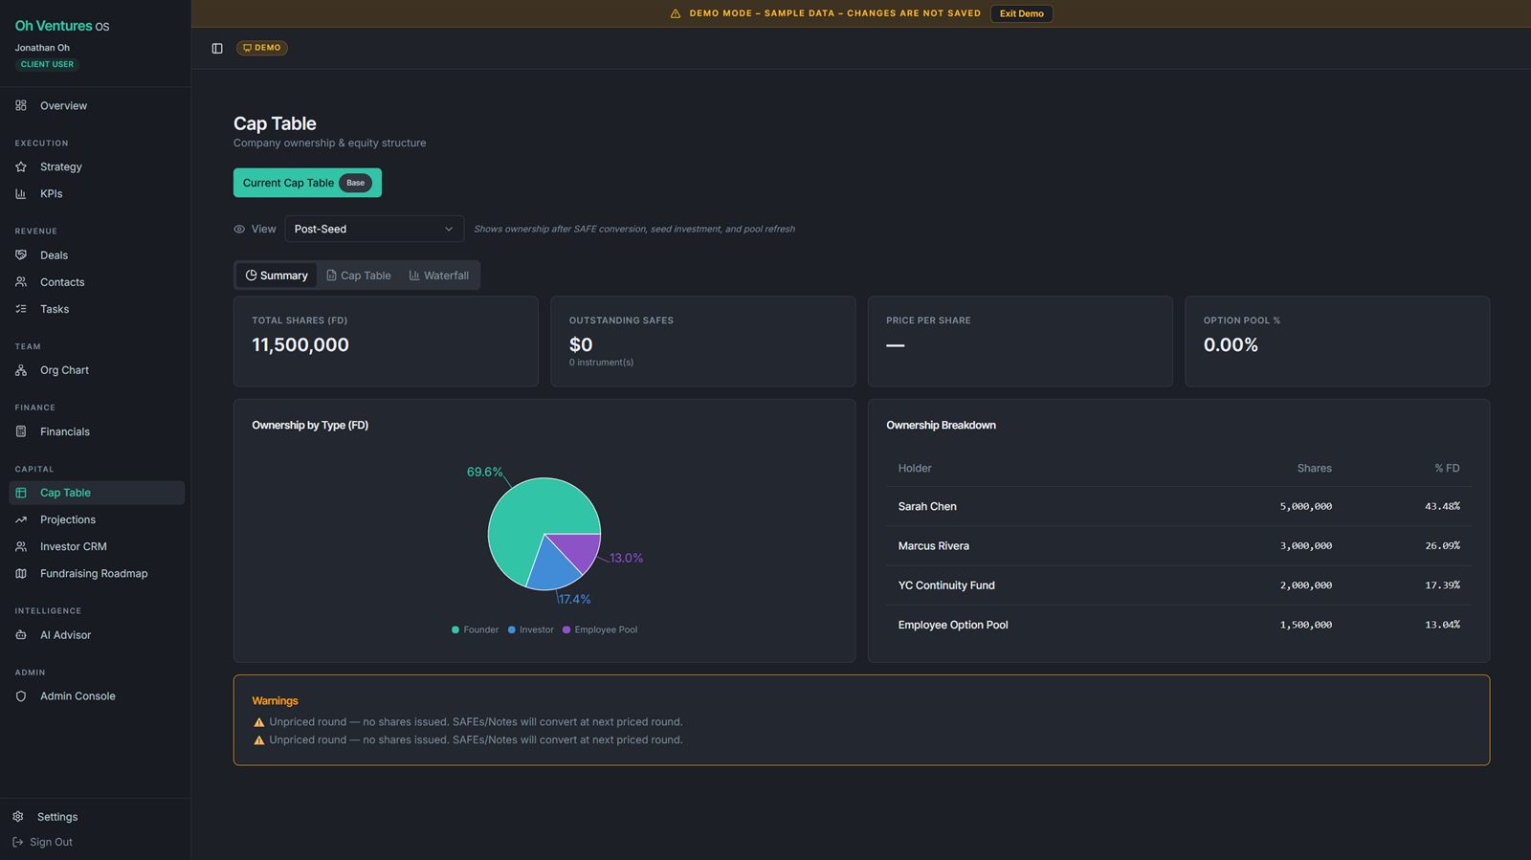Switch to the Cap Table tab
1531x860 pixels.
click(x=359, y=276)
